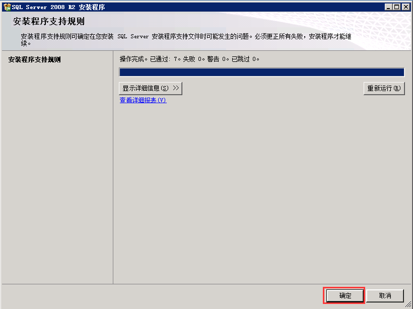The image size is (413, 309).
Task: Minimize the SQL Server 2008 R2 installer window
Action: tap(389, 7)
